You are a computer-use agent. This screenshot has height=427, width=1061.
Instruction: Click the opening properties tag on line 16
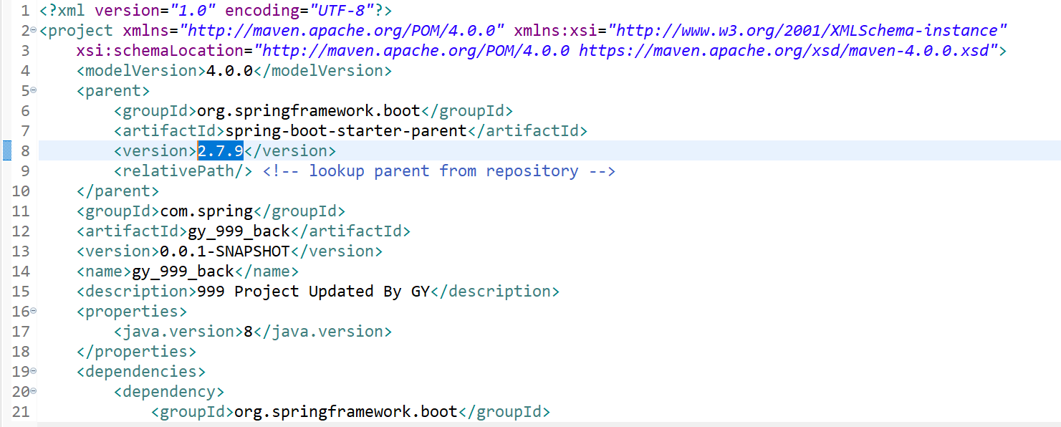[x=132, y=312]
